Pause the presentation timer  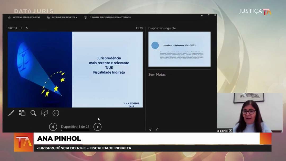coord(21,28)
